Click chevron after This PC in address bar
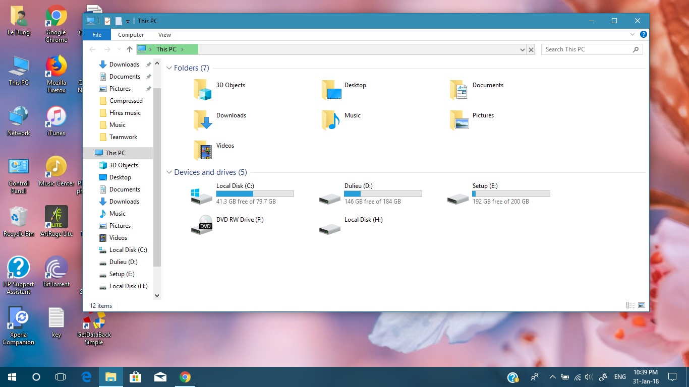689x387 pixels. [183, 49]
